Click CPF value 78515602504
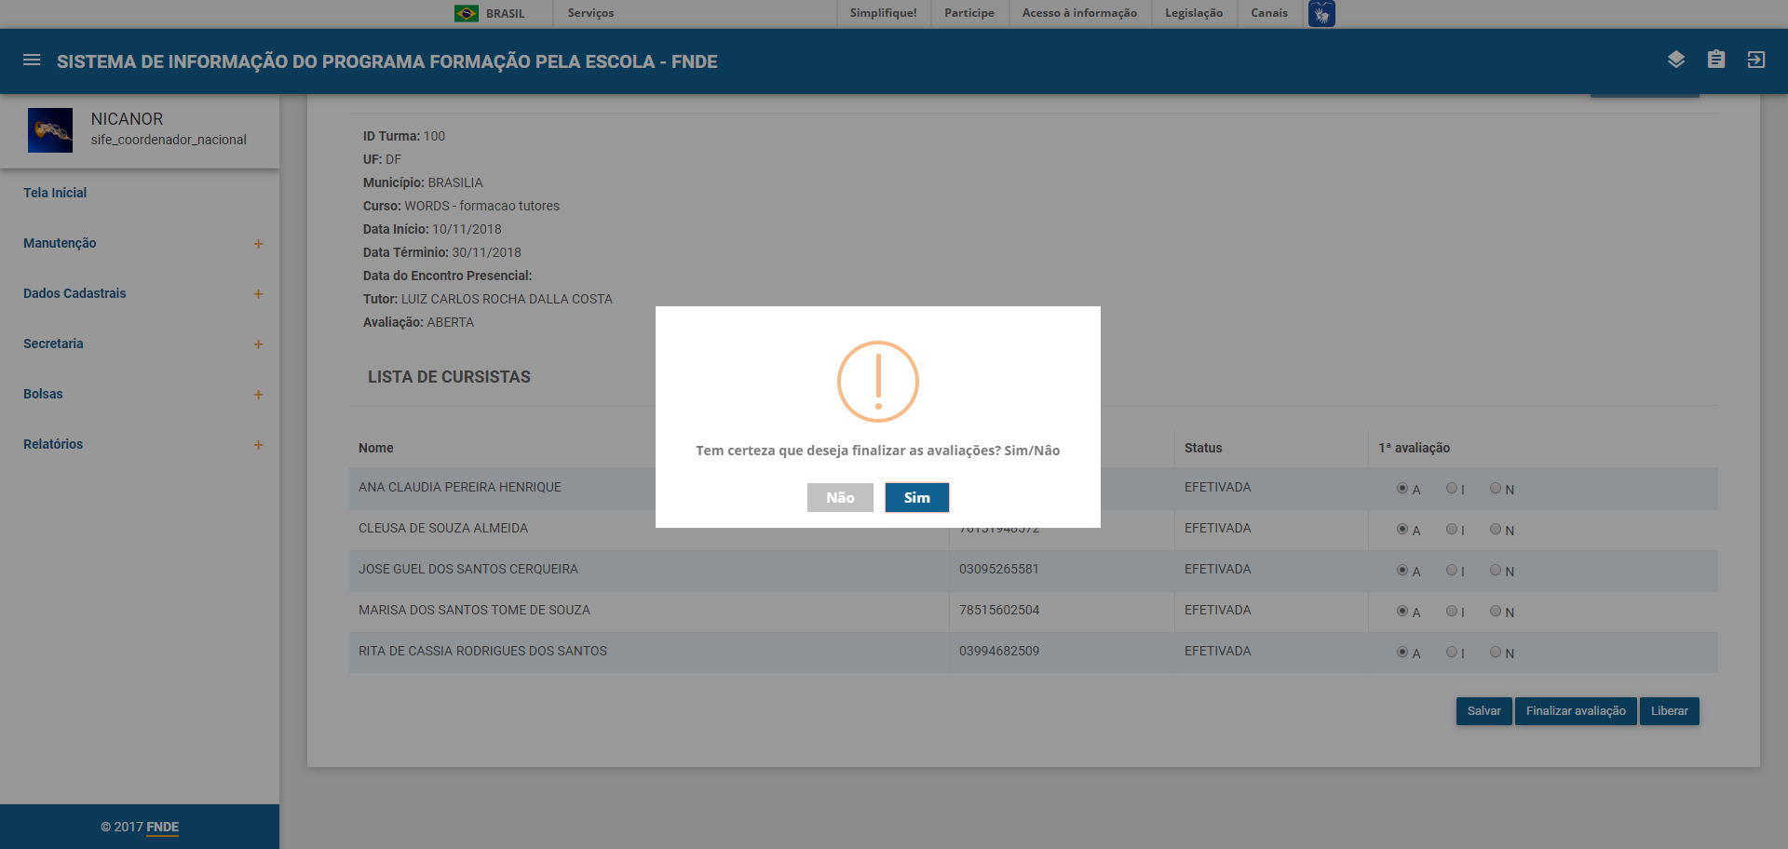The height and width of the screenshot is (849, 1788). (999, 610)
